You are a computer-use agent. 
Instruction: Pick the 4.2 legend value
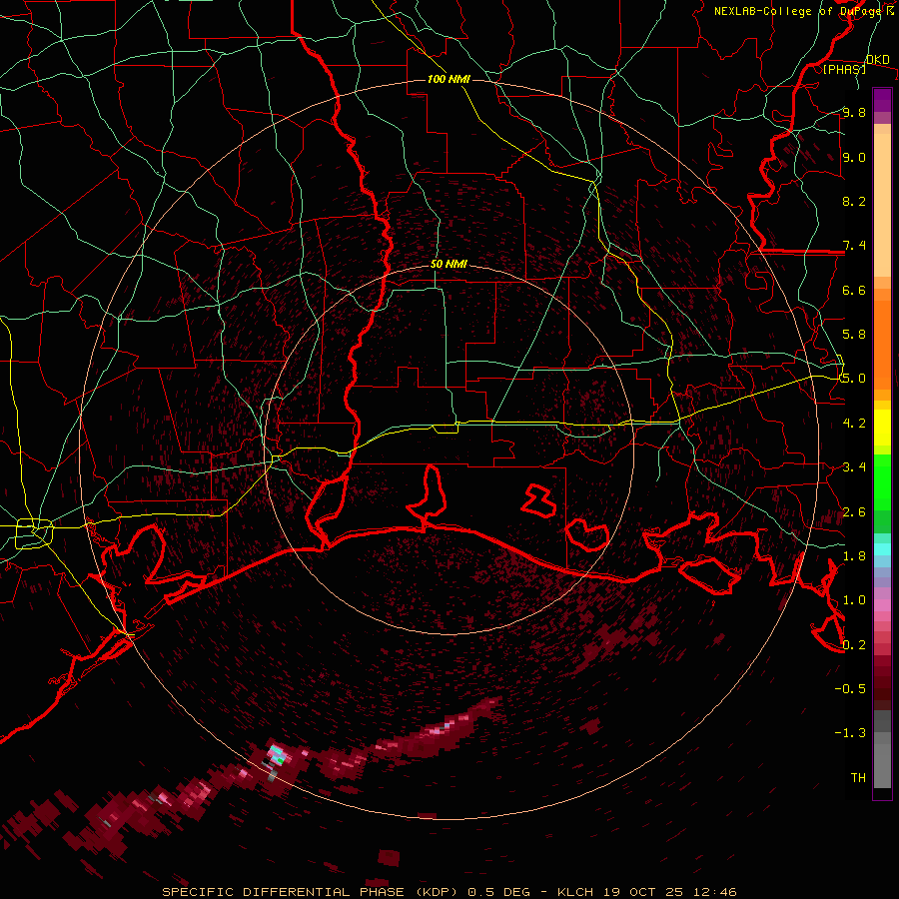coord(854,424)
